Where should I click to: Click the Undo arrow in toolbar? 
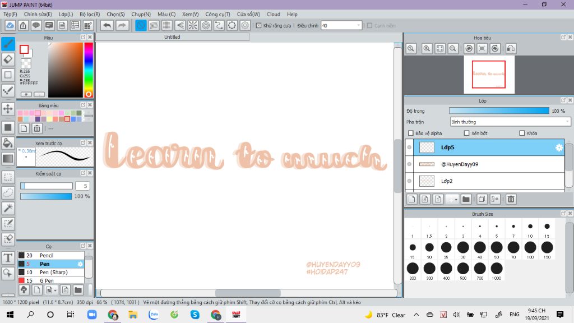[x=107, y=26]
